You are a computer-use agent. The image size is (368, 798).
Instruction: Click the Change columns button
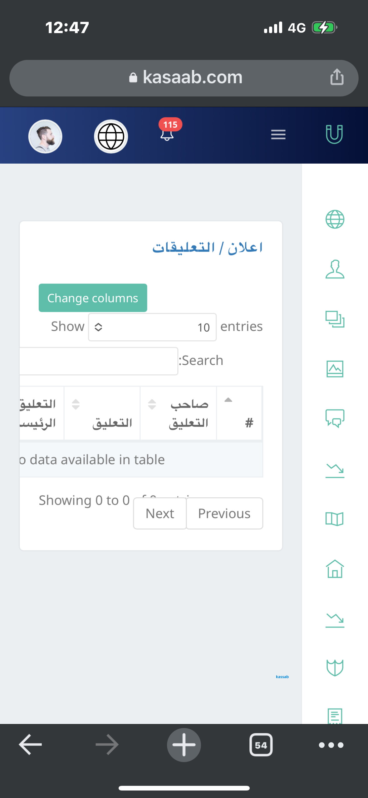pyautogui.click(x=93, y=298)
